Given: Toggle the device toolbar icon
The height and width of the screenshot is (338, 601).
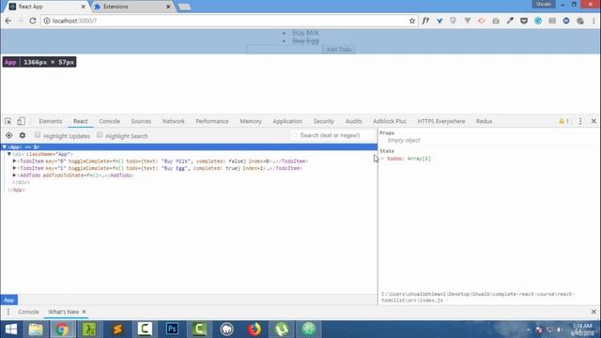Looking at the screenshot, I should tap(21, 121).
